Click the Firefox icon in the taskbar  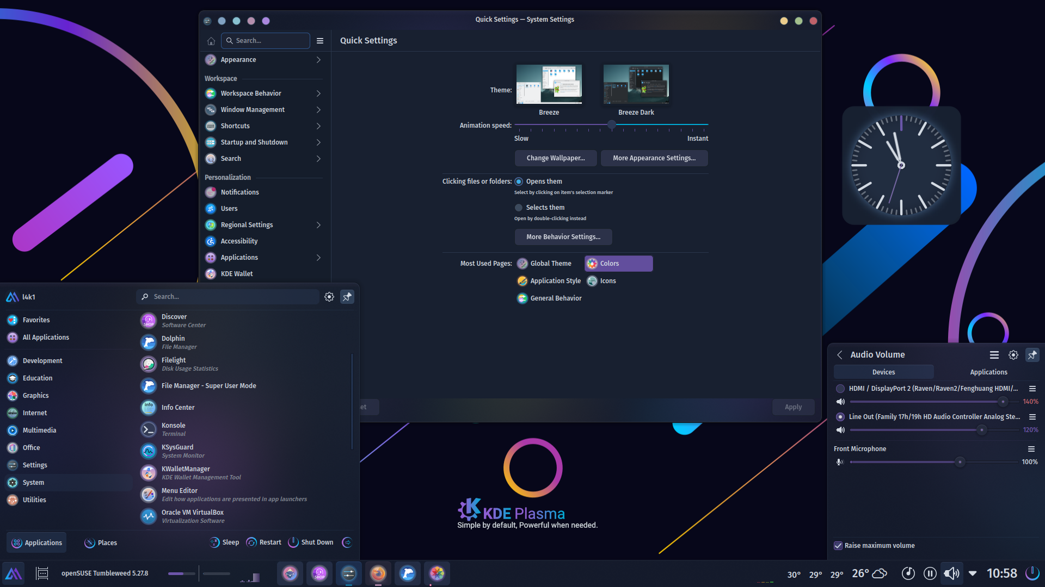(x=378, y=573)
